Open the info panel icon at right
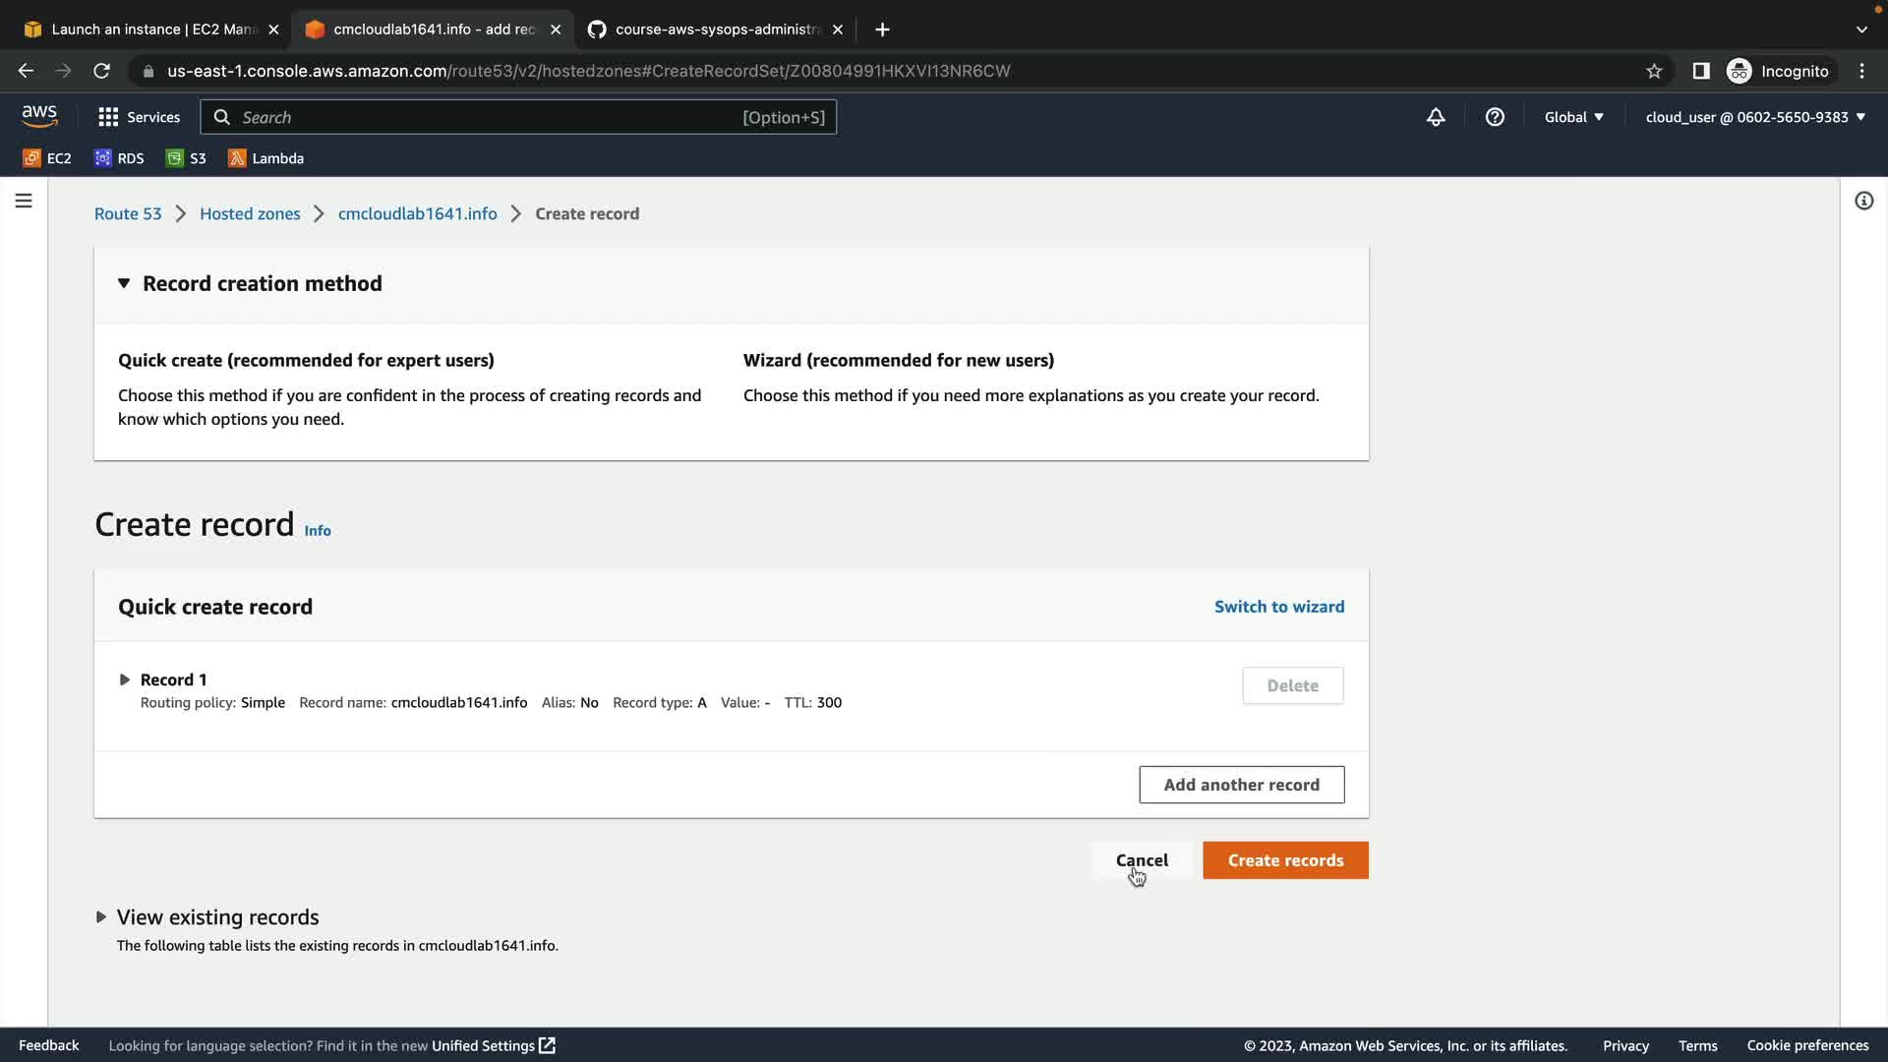Viewport: 1888px width, 1062px height. click(x=1863, y=201)
